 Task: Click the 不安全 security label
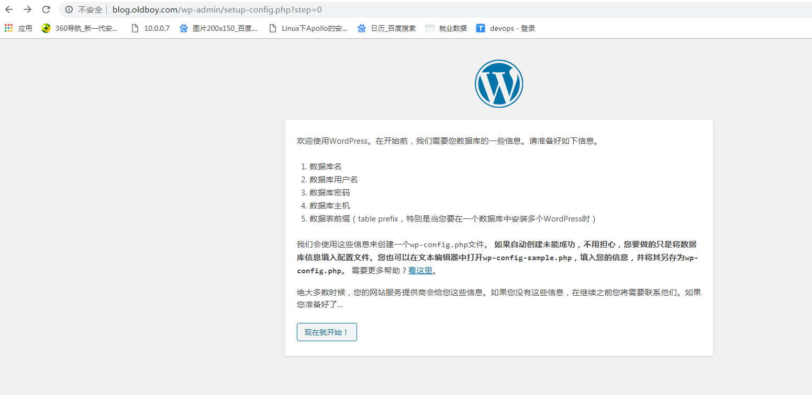point(90,9)
